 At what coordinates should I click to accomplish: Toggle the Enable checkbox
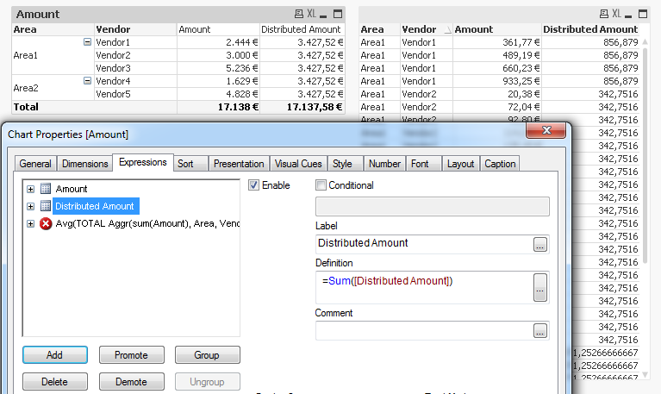[x=254, y=185]
